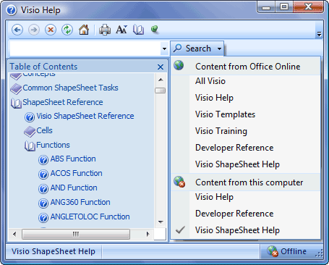Screen dimensions: 329x265
Task: Click the help icon beside ANG360 Function
Action: [x=43, y=203]
